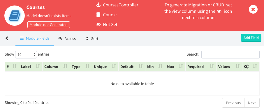This screenshot has width=264, height=112.
Task: Sort table by Min column
Action: pos(155,67)
